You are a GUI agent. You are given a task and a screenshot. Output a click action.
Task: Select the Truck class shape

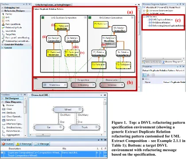pos(84,127)
